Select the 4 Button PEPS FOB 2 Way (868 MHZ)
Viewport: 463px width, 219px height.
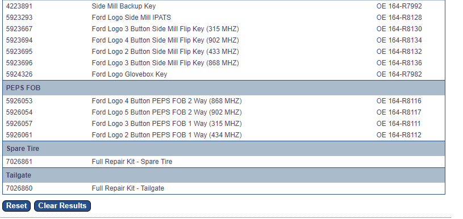pyautogui.click(x=224, y=101)
